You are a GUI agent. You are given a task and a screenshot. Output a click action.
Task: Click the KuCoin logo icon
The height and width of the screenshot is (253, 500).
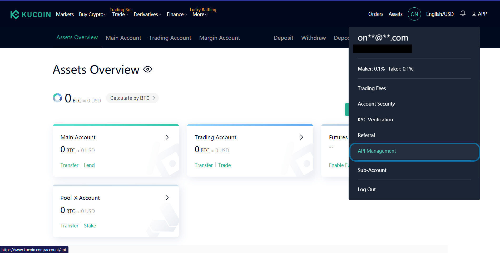pyautogui.click(x=15, y=14)
